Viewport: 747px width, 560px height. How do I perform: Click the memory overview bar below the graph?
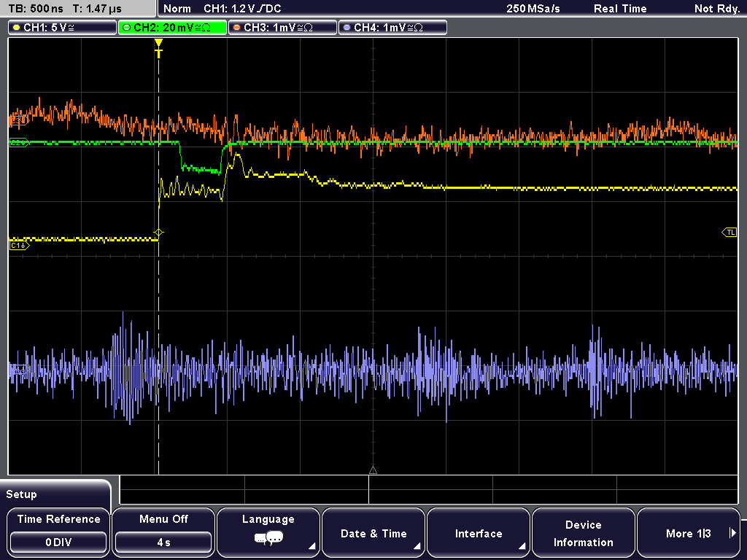tap(429, 489)
